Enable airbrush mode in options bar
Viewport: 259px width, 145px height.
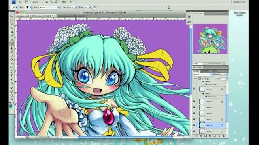[x=94, y=7]
